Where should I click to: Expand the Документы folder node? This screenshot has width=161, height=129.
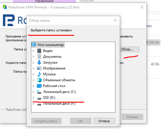(x=33, y=57)
